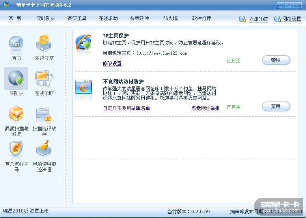This screenshot has height=218, width=306.
Task: Switch to the 常用 tab
Action: 15,18
